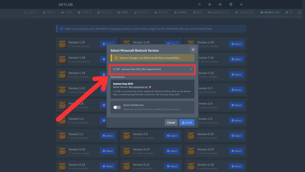Open the ログ tab
305x172 pixels.
tap(289, 12)
